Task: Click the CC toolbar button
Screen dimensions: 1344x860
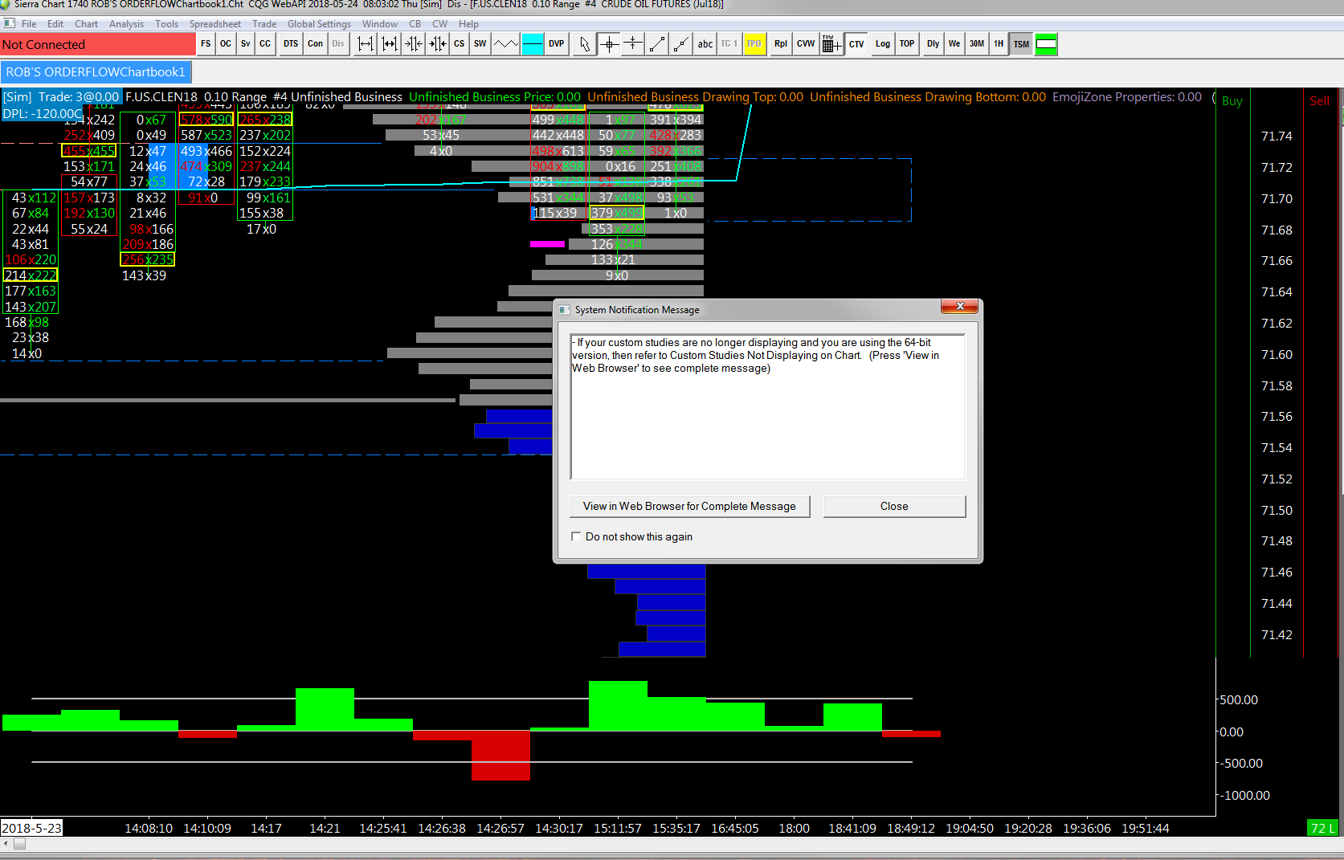Action: (x=265, y=44)
